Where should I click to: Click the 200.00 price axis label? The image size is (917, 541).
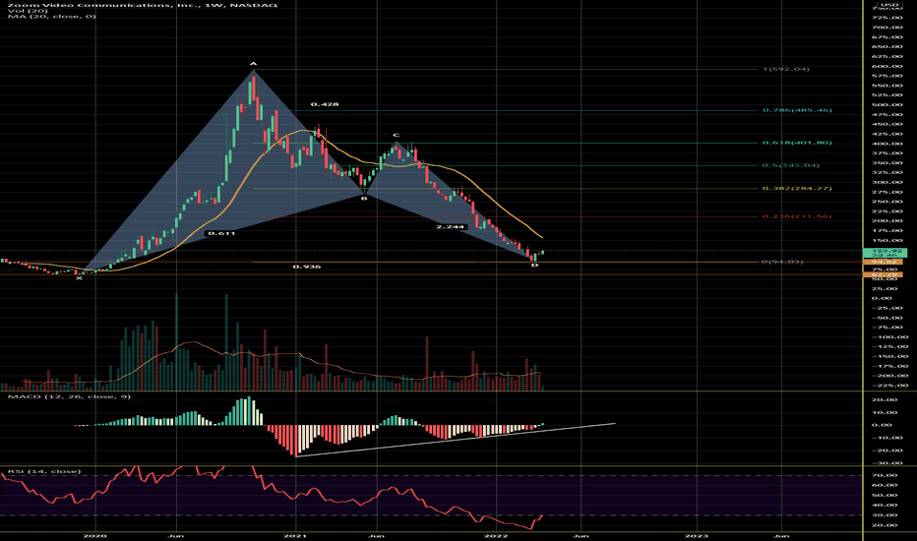(x=887, y=221)
